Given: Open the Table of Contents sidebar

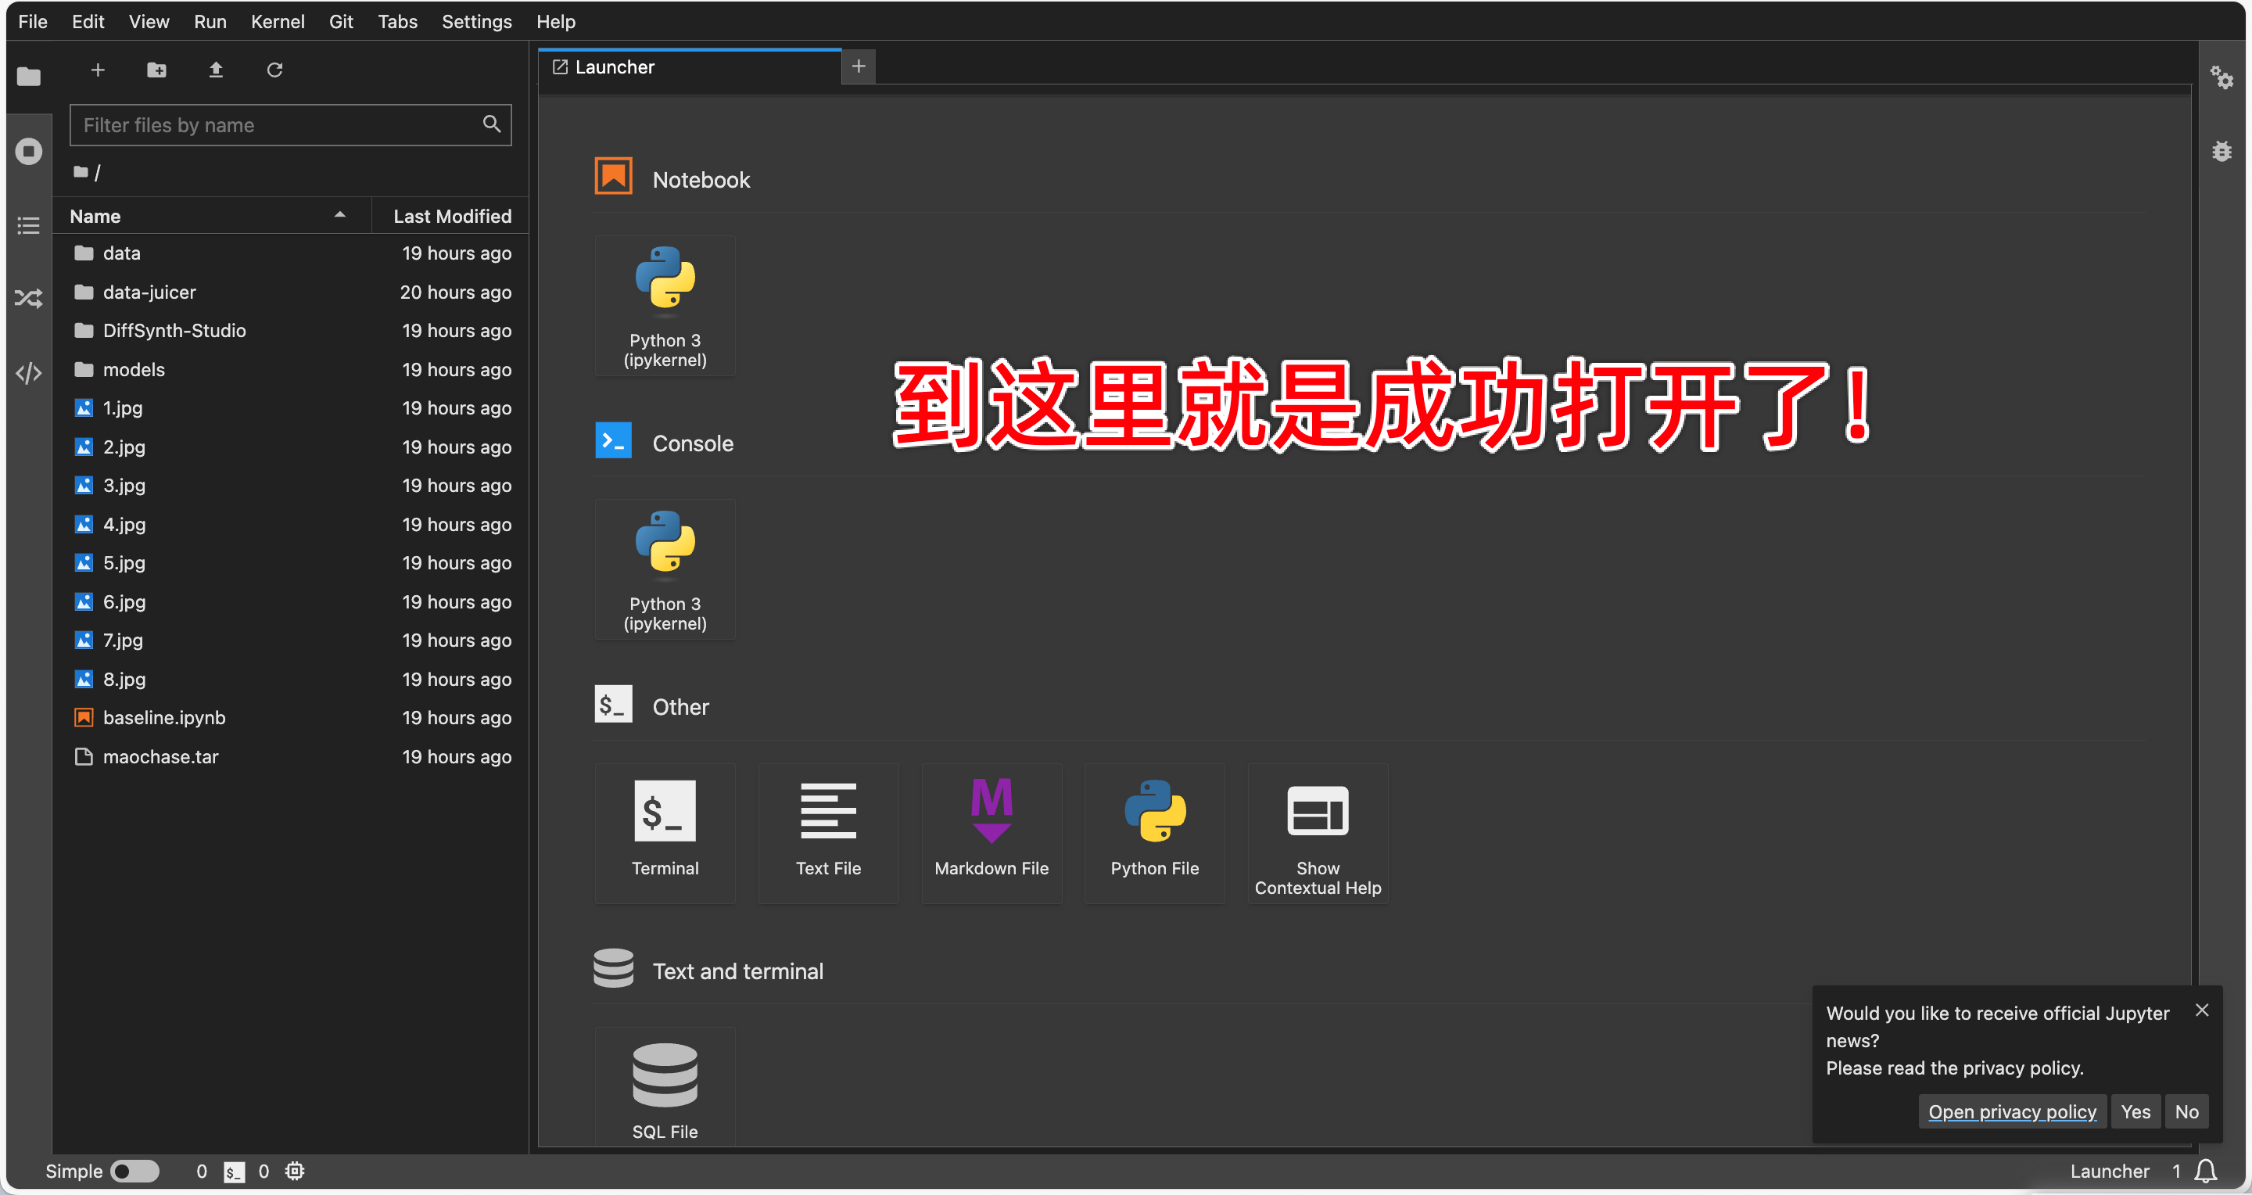Looking at the screenshot, I should (x=29, y=225).
